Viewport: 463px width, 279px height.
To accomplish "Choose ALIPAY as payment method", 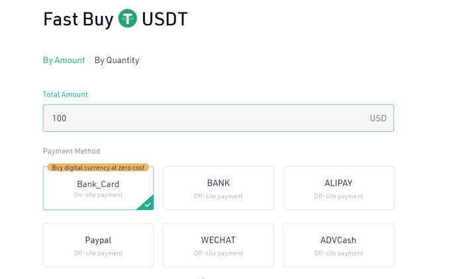I will (338, 188).
